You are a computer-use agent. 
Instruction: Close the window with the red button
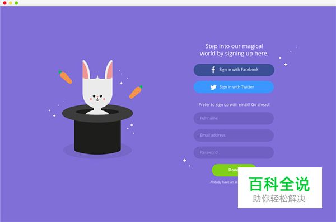point(4,3)
